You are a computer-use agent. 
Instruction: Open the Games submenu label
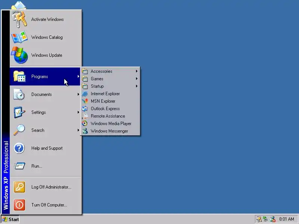pos(97,79)
